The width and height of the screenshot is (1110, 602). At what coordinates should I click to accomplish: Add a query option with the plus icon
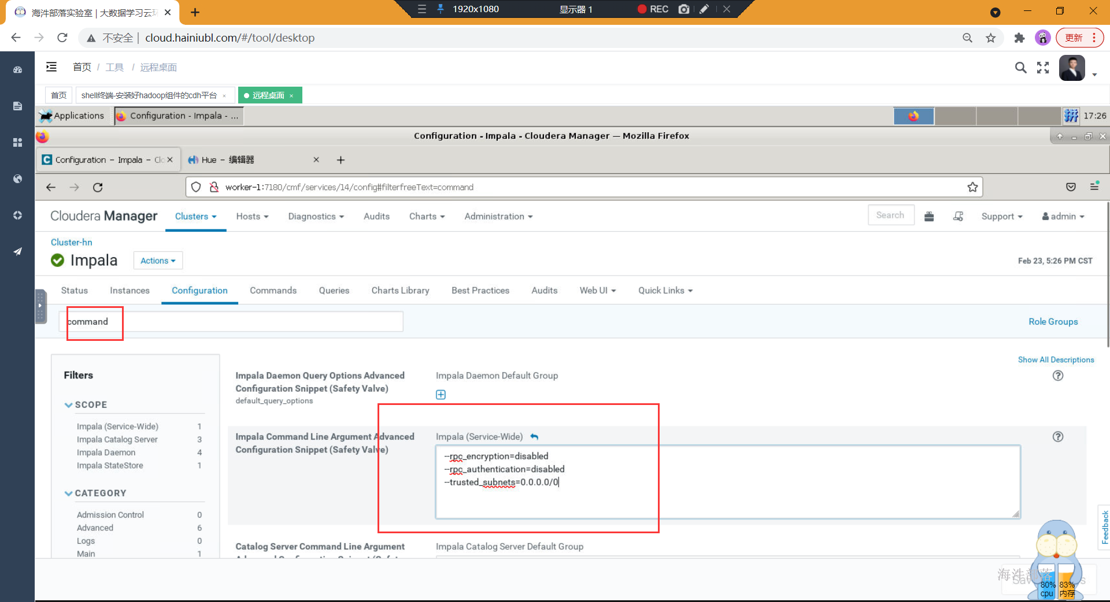point(441,395)
